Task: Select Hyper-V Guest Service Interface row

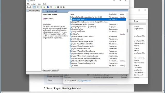Action: click(x=98, y=44)
